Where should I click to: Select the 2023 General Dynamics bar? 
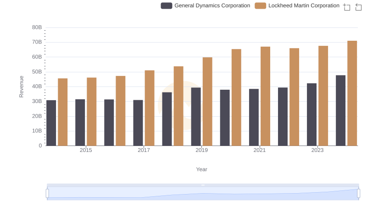pos(312,114)
